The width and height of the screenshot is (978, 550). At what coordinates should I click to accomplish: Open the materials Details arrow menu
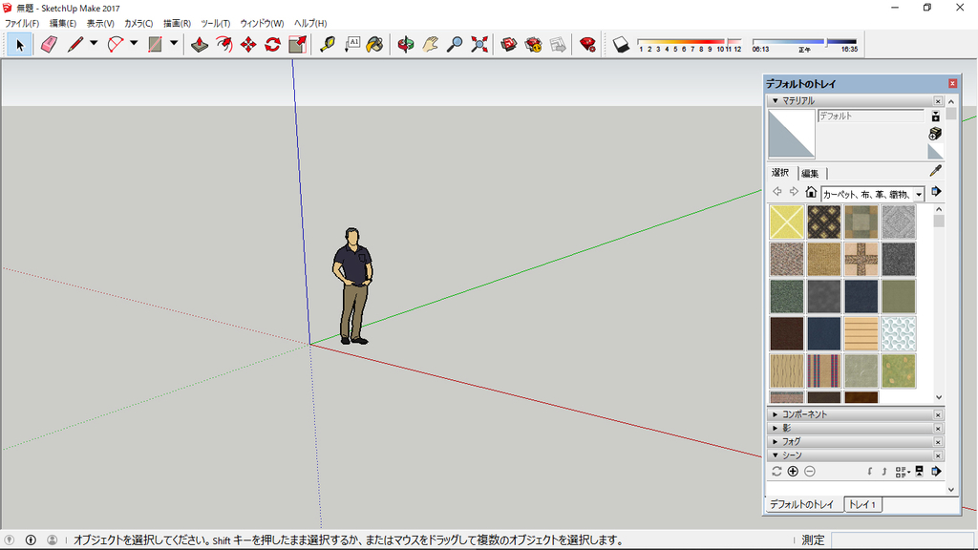pyautogui.click(x=936, y=192)
